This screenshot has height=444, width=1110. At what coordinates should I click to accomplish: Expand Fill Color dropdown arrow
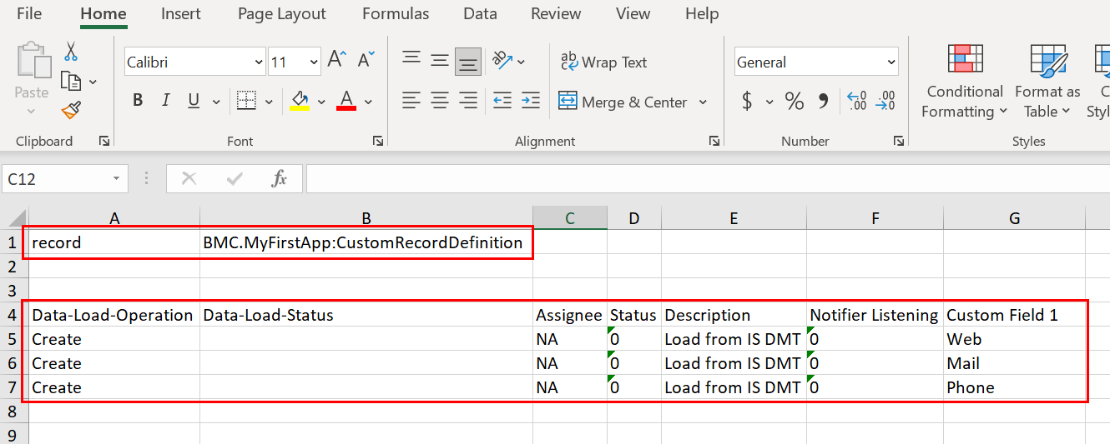pyautogui.click(x=321, y=102)
